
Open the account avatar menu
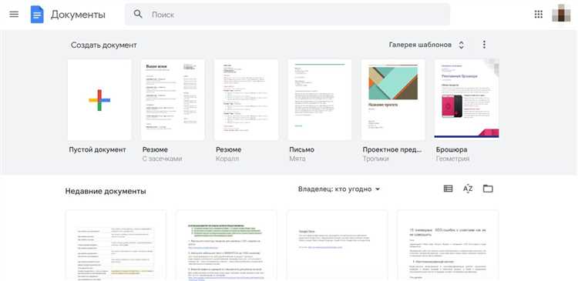(x=561, y=14)
